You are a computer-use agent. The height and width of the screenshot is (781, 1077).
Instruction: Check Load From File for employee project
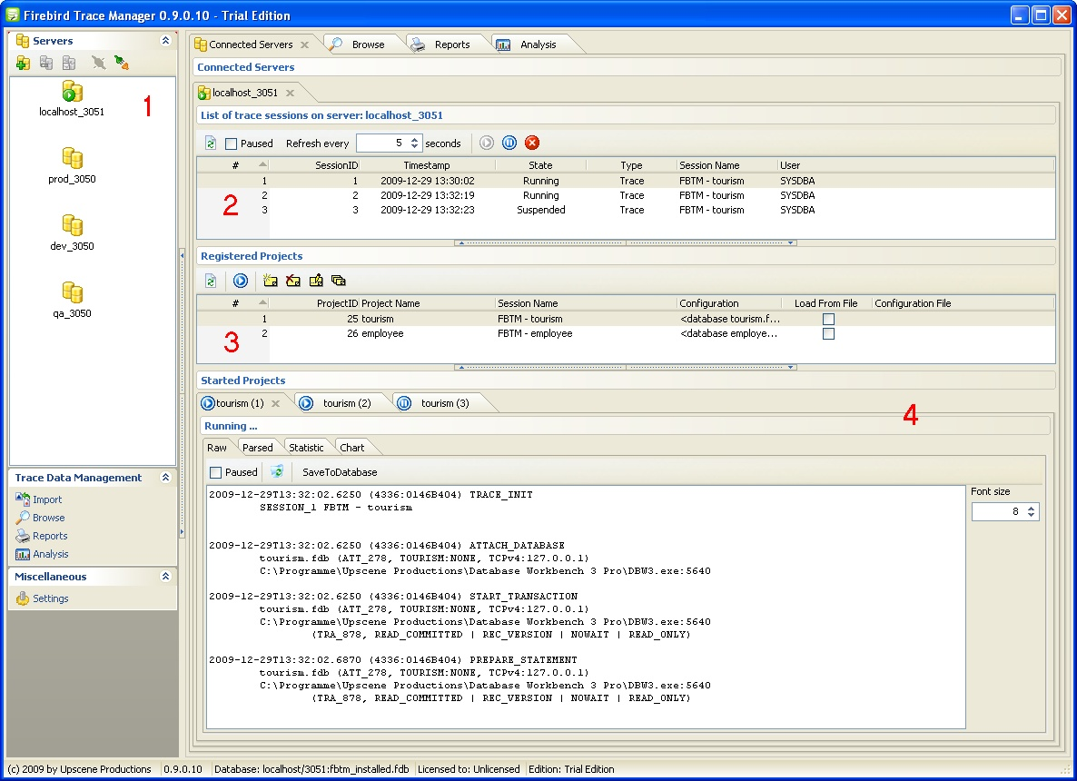coord(828,333)
